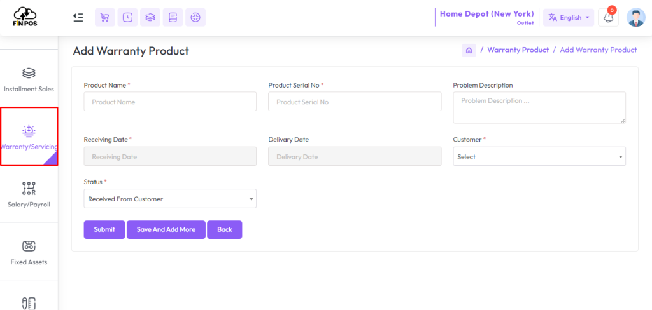Click the FINPOS logo

tap(25, 17)
